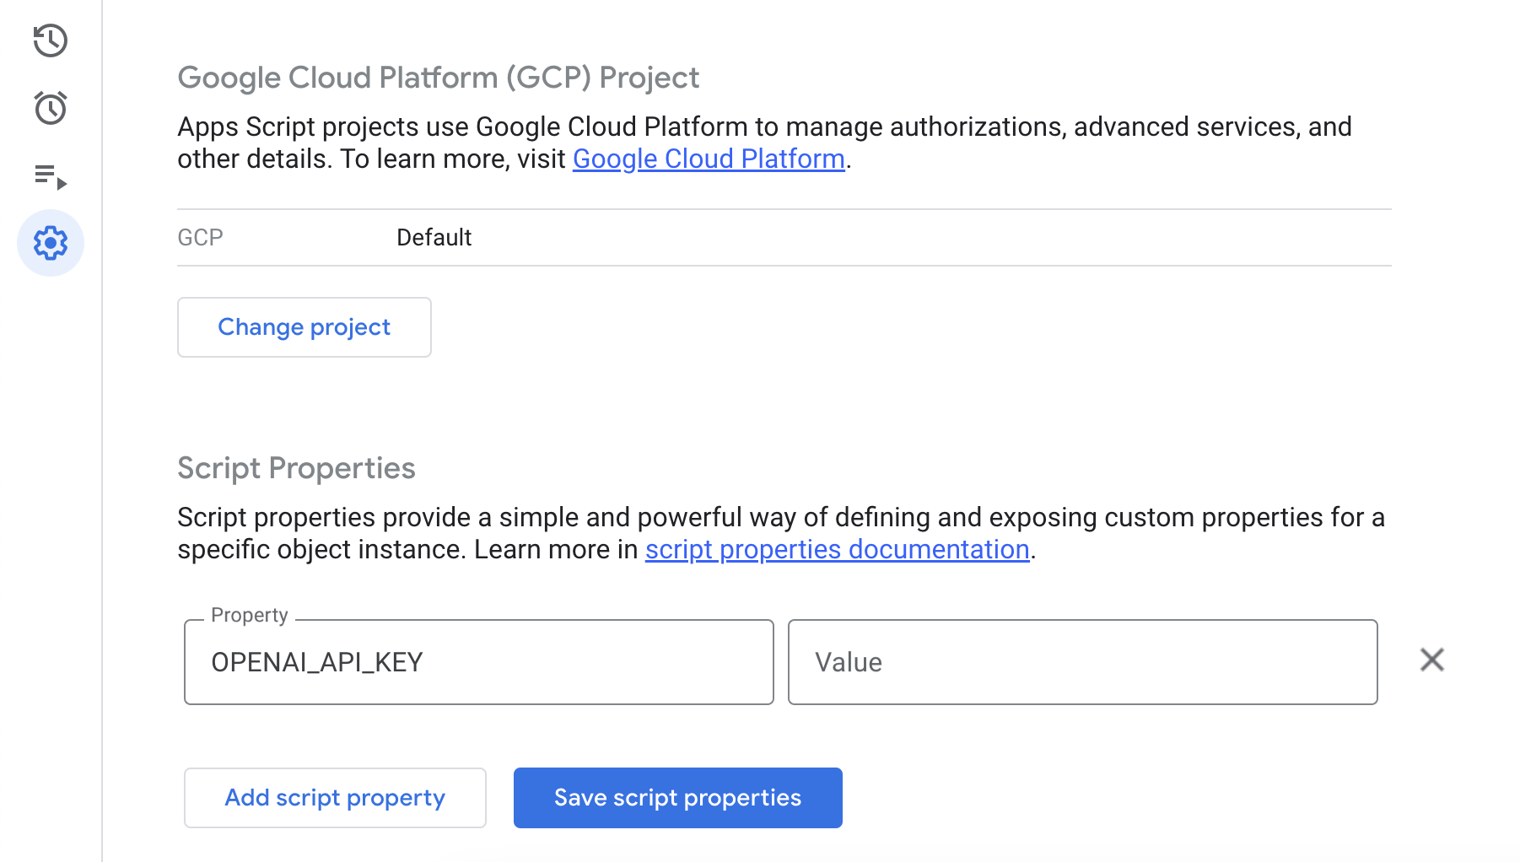Open script properties documentation link
This screenshot has height=862, width=1520.
click(x=838, y=549)
